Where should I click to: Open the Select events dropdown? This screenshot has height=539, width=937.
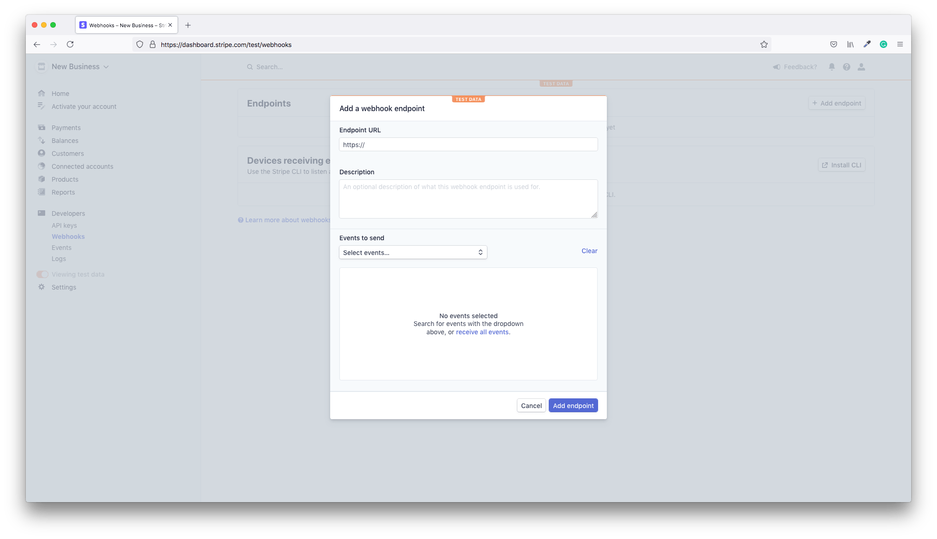(413, 252)
